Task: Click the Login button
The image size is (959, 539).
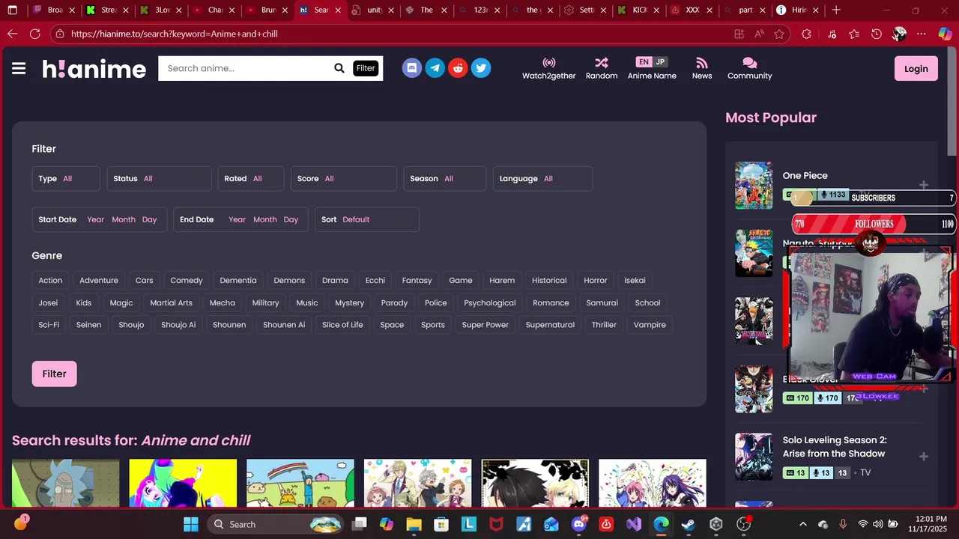Action: click(916, 68)
